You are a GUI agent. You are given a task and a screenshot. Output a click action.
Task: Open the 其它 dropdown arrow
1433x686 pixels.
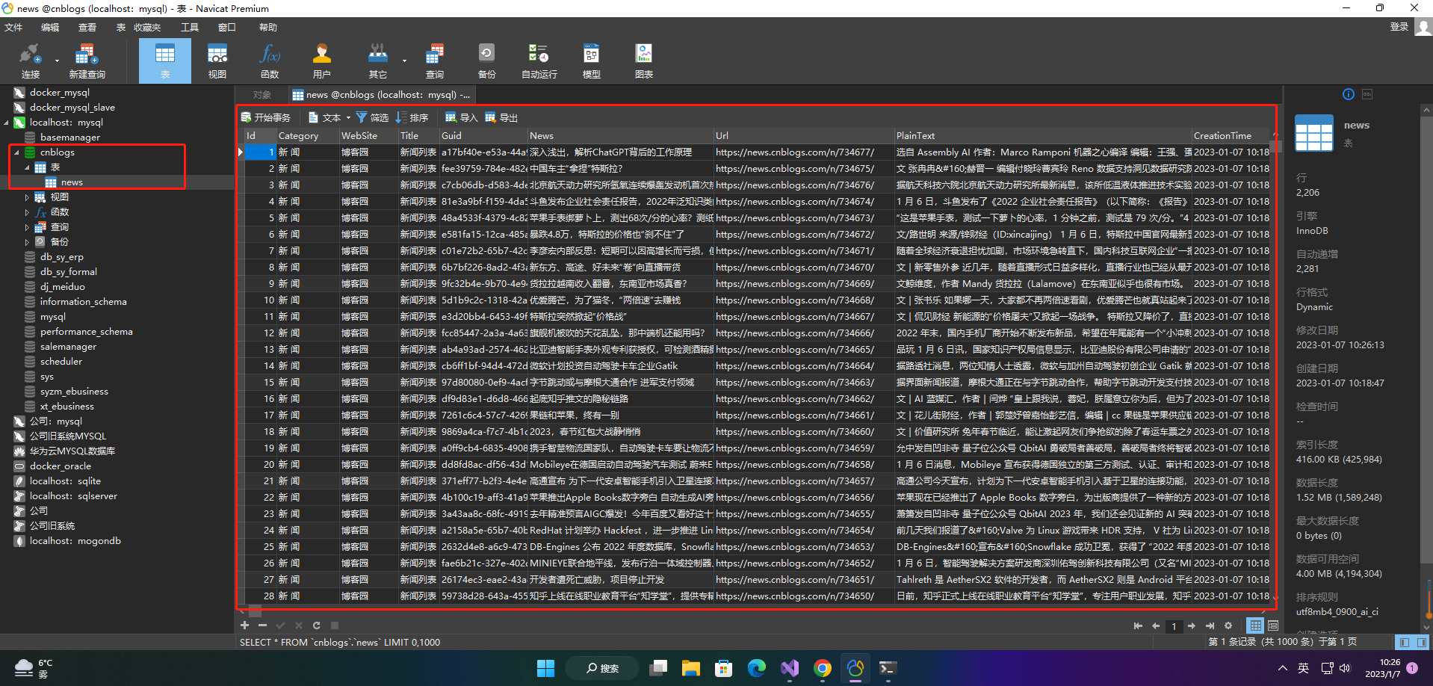[404, 61]
